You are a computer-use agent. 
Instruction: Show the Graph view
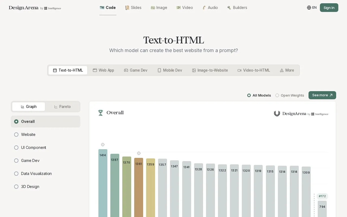pyautogui.click(x=28, y=107)
